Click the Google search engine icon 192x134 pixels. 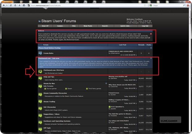pos(151,5)
